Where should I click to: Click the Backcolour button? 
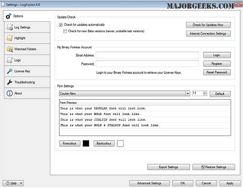104,144
